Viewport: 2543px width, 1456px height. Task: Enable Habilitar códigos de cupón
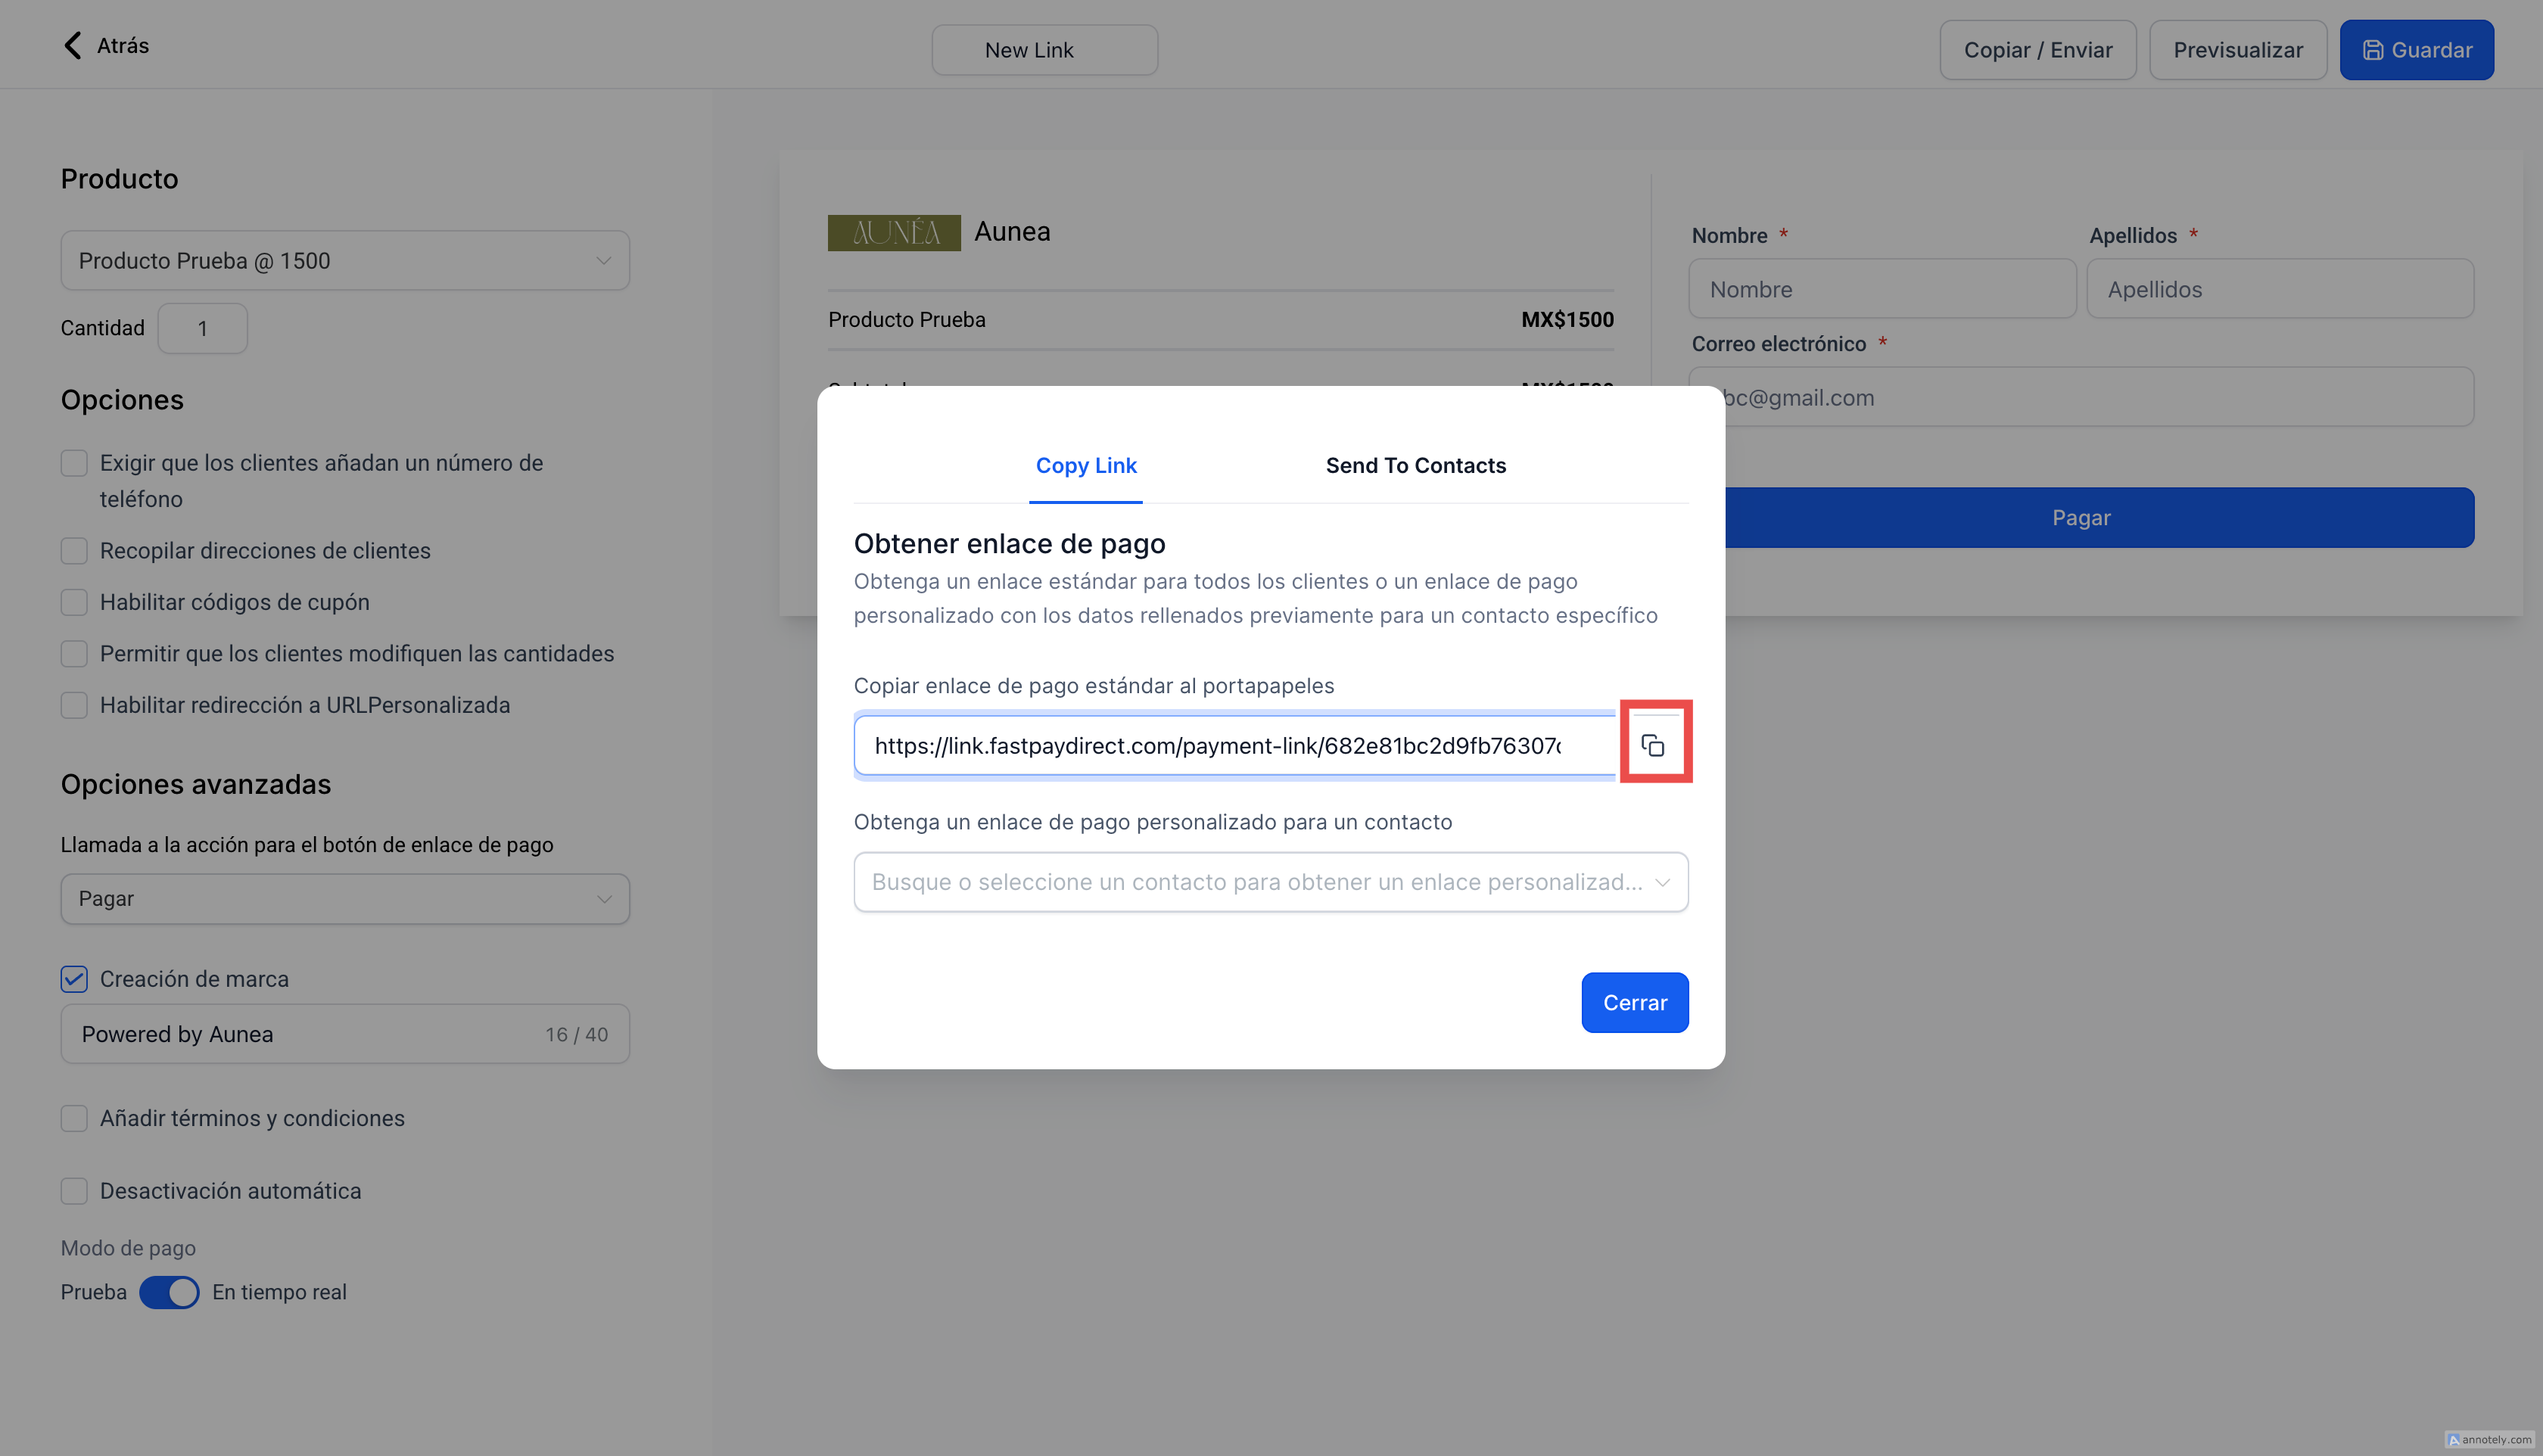pyautogui.click(x=74, y=602)
